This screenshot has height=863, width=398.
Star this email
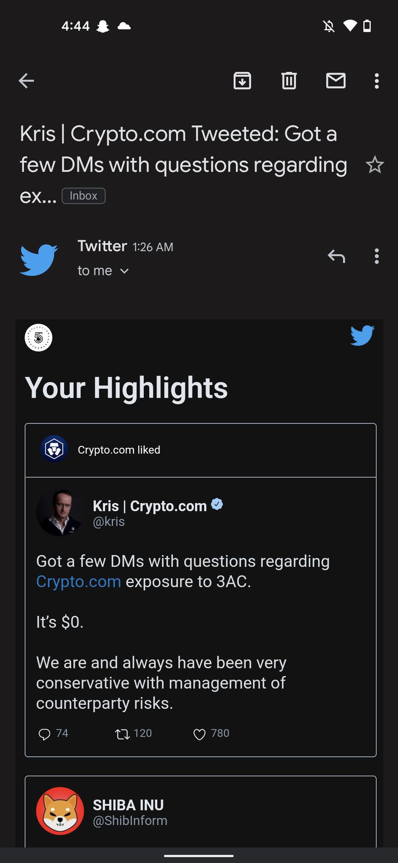click(375, 165)
